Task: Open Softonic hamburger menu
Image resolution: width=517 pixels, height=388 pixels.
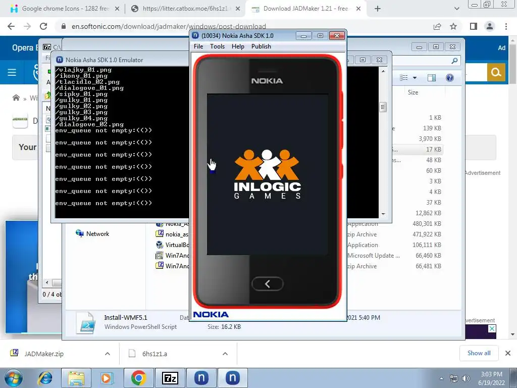Action: coord(12,72)
